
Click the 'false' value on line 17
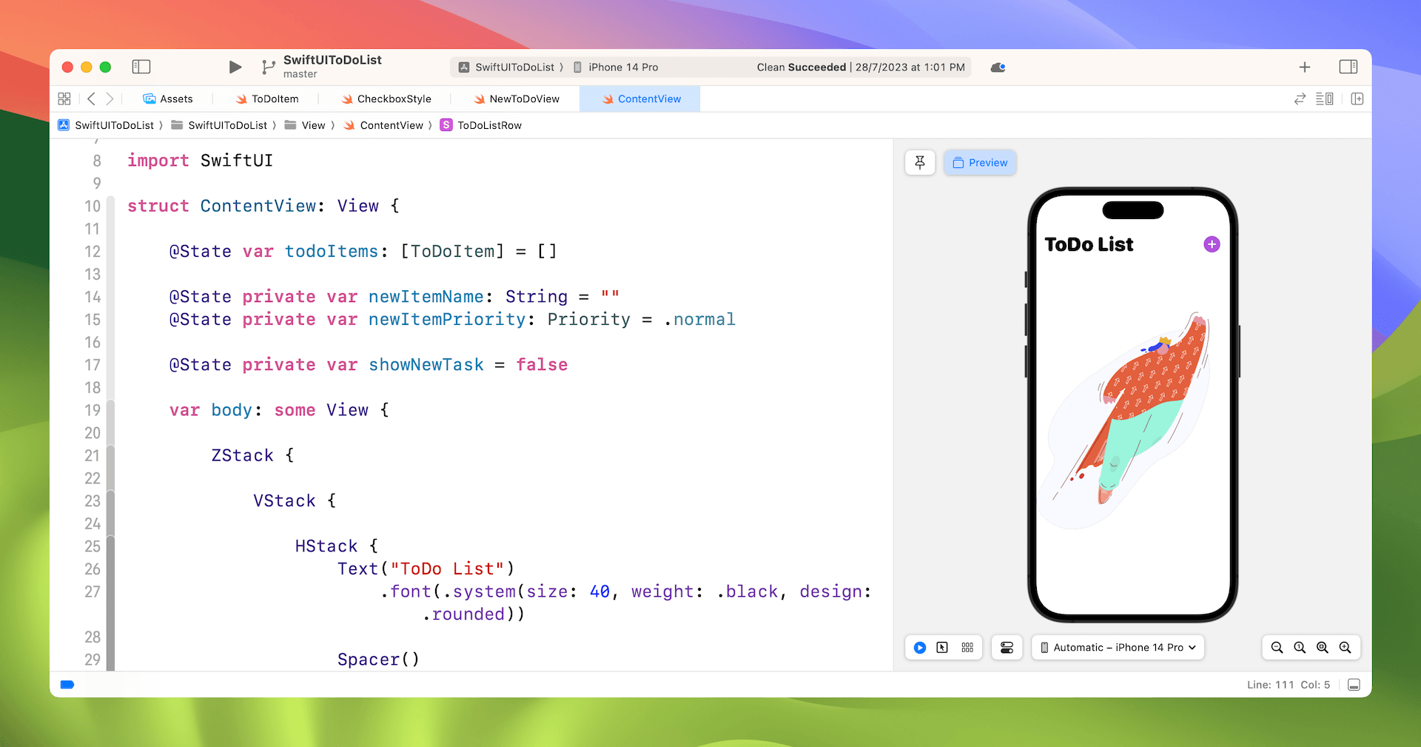(x=542, y=365)
